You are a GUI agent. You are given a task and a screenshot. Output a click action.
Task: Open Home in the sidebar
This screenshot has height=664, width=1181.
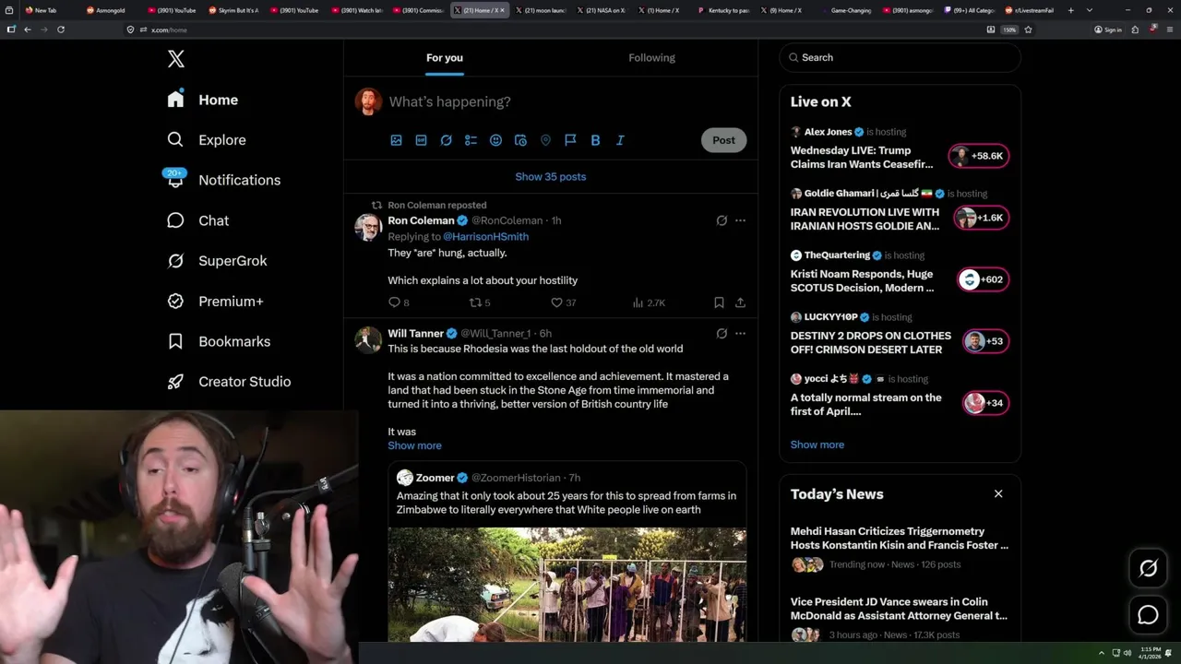(203, 100)
